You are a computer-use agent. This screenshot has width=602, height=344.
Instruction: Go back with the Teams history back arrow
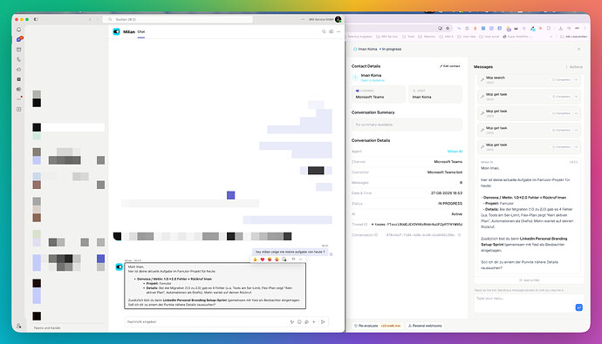coord(90,19)
